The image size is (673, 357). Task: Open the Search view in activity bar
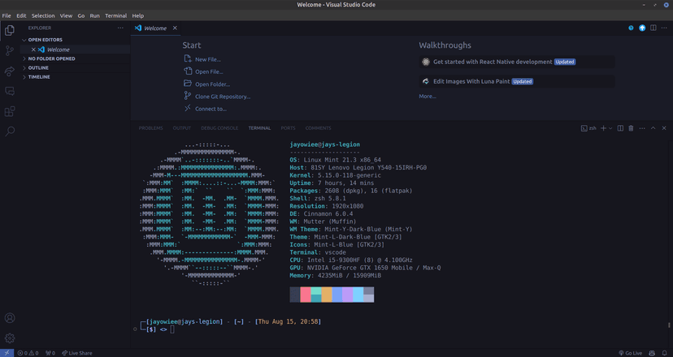click(10, 131)
